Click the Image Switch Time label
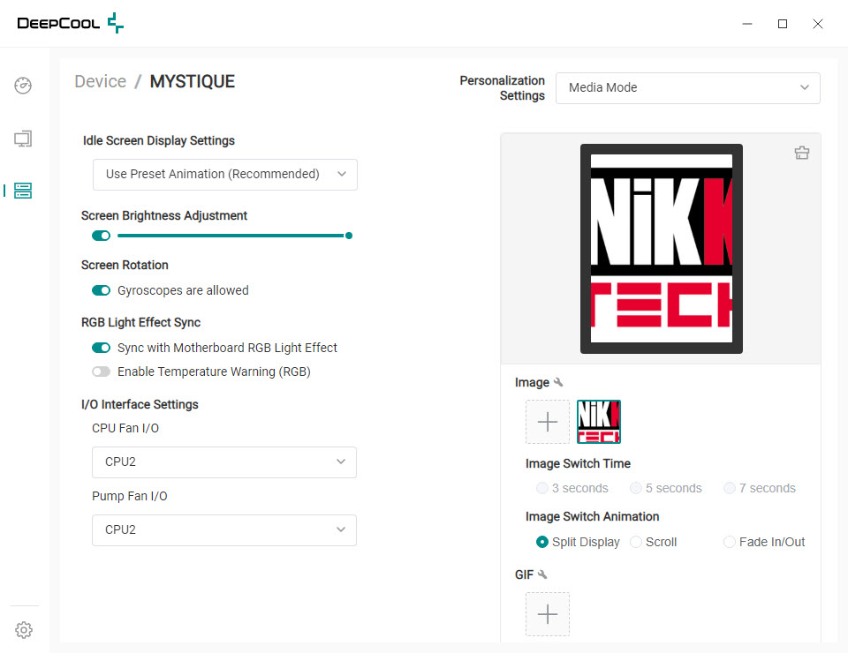 pos(578,463)
